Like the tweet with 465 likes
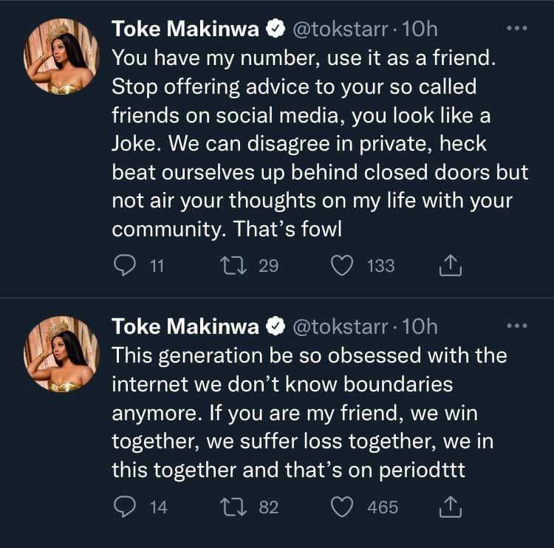 341,507
